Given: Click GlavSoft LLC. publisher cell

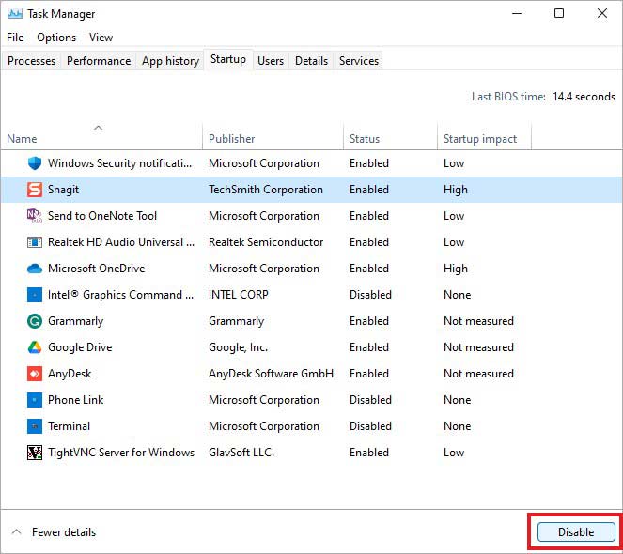Looking at the screenshot, I should pos(241,453).
